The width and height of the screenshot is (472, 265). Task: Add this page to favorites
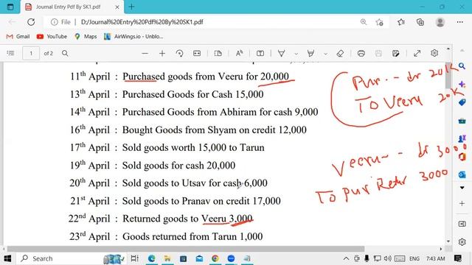click(x=380, y=22)
